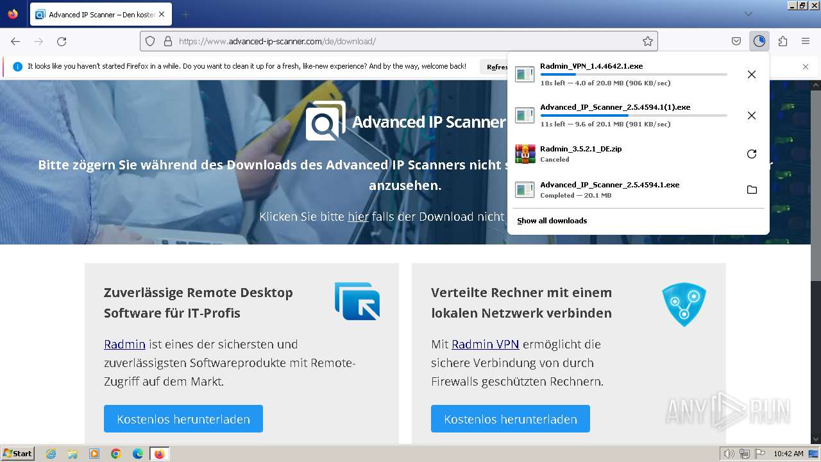
Task: Launch Google Chrome from the taskbar
Action: [116, 454]
